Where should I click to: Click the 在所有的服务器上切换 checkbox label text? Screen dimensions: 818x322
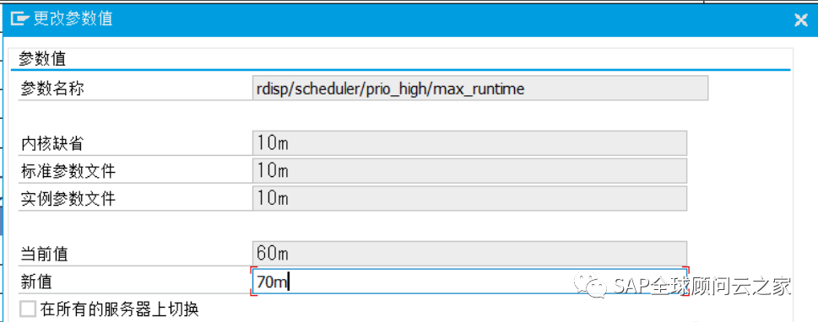point(120,309)
